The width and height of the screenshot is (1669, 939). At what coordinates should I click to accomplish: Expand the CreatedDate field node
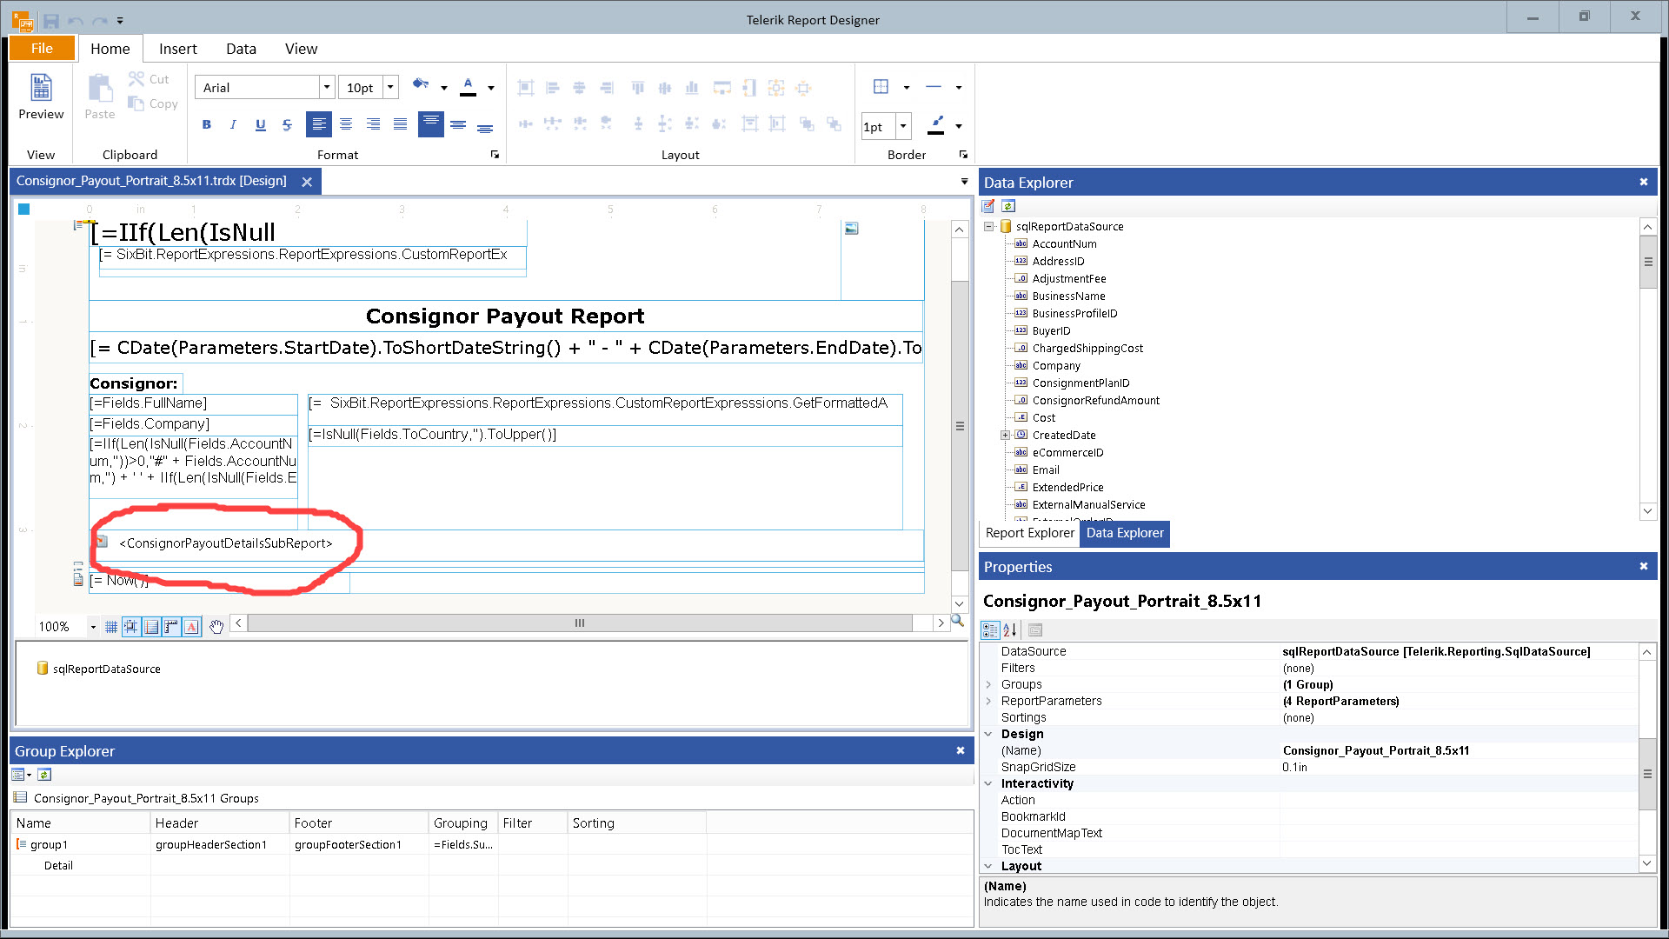tap(1005, 435)
